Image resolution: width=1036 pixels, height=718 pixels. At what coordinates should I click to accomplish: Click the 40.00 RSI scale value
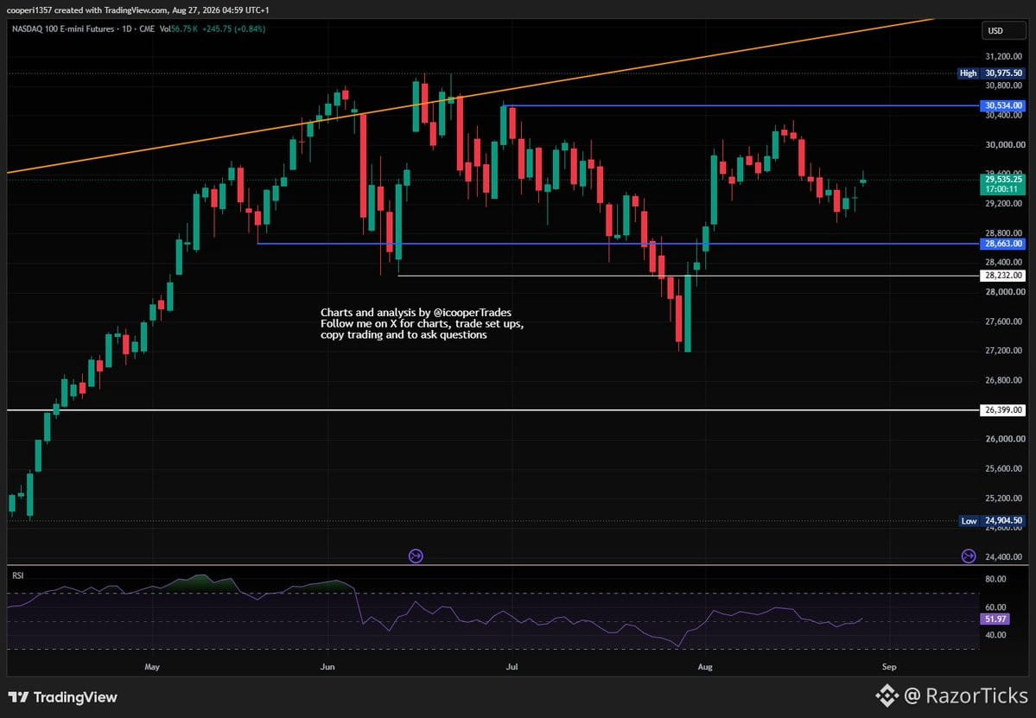(x=995, y=635)
